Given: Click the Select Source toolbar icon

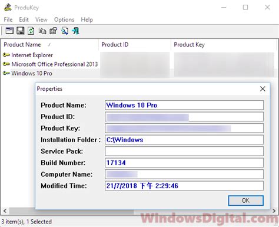Looking at the screenshot, I should (9, 31).
